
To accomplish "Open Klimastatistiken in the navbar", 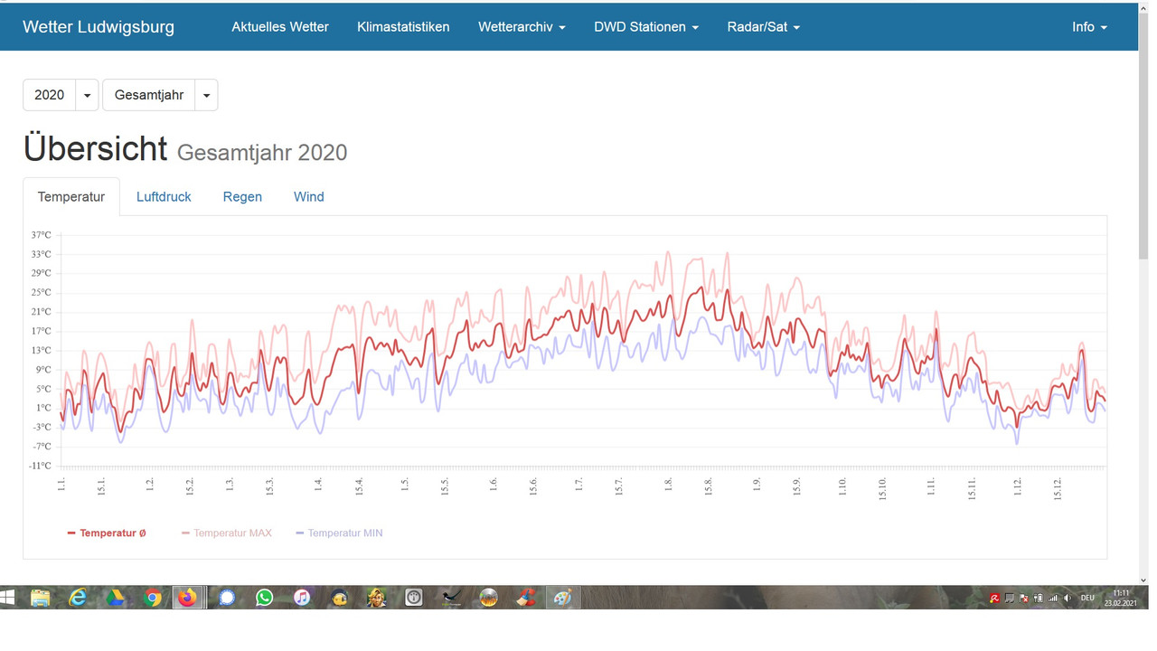I will [x=403, y=27].
